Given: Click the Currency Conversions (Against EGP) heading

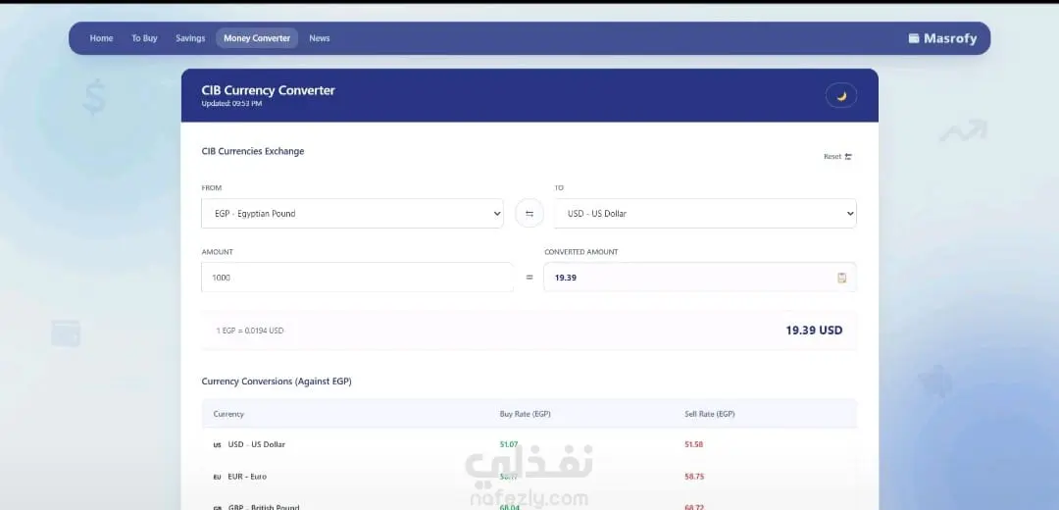Looking at the screenshot, I should 277,382.
